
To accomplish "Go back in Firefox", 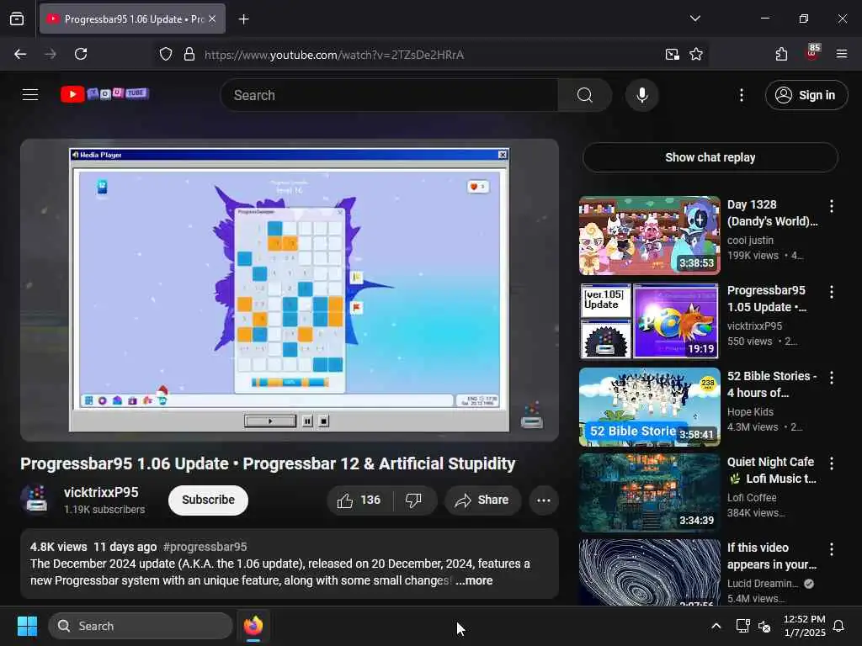I will [x=20, y=54].
